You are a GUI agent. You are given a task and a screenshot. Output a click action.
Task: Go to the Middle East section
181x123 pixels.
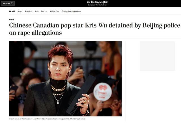pyautogui.click(x=54, y=11)
